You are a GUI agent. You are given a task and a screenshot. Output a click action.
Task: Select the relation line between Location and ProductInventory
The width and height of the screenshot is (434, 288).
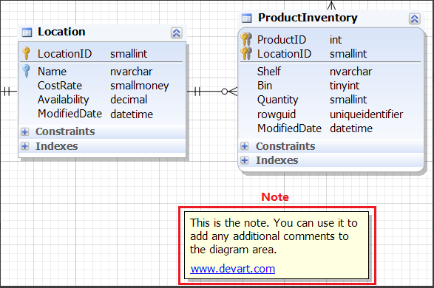point(212,92)
